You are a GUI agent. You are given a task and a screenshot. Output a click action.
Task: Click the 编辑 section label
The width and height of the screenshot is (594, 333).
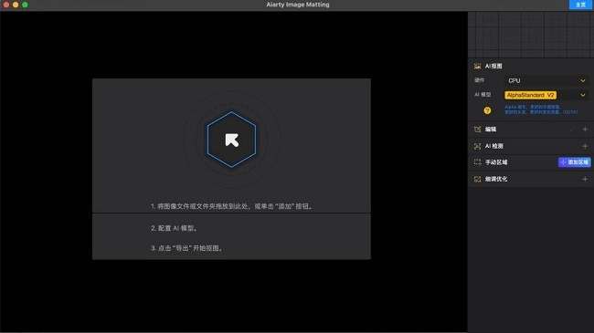click(491, 130)
